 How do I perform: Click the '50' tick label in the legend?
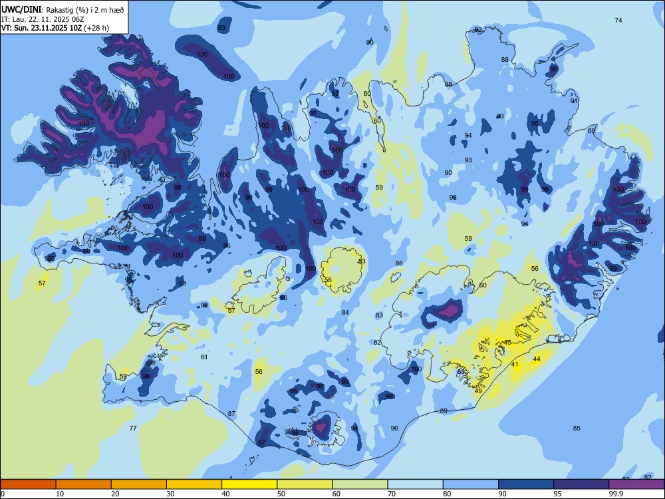click(x=281, y=494)
